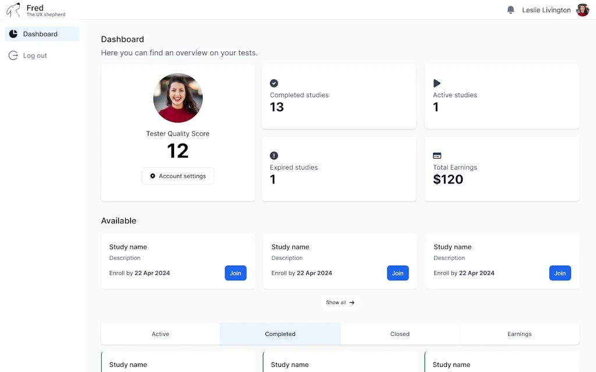596x372 pixels.
Task: Join the first available study
Action: click(x=235, y=273)
